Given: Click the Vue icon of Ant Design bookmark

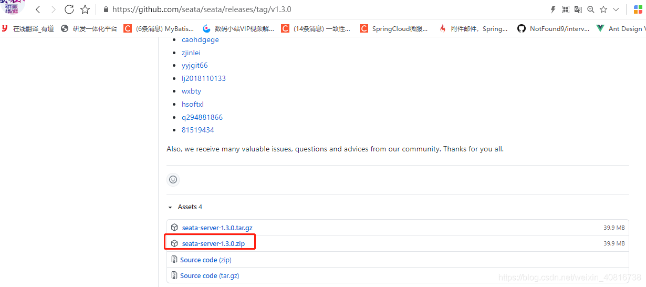Looking at the screenshot, I should 600,28.
